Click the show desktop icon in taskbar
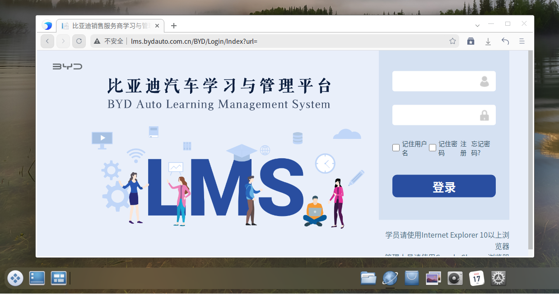Screen dimensions: 559x294 click(x=37, y=278)
